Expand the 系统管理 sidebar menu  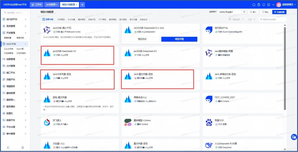[15, 26]
